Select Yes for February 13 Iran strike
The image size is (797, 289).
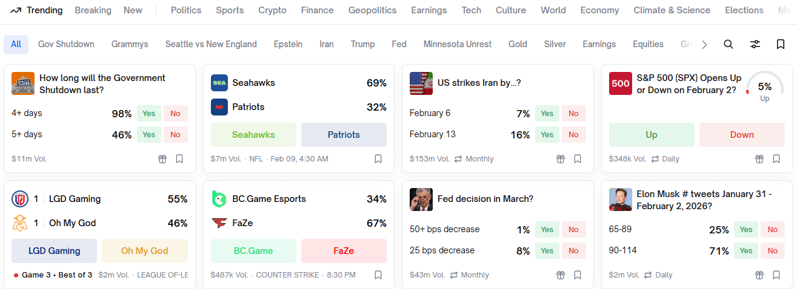click(x=547, y=135)
